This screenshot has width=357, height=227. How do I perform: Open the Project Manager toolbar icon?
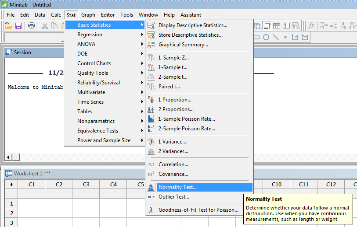coord(286,26)
